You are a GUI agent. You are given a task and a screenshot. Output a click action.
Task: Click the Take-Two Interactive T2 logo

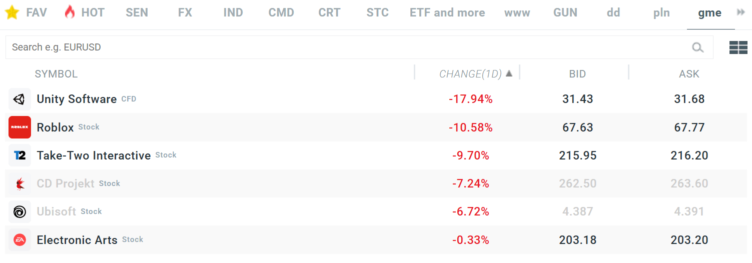(20, 155)
